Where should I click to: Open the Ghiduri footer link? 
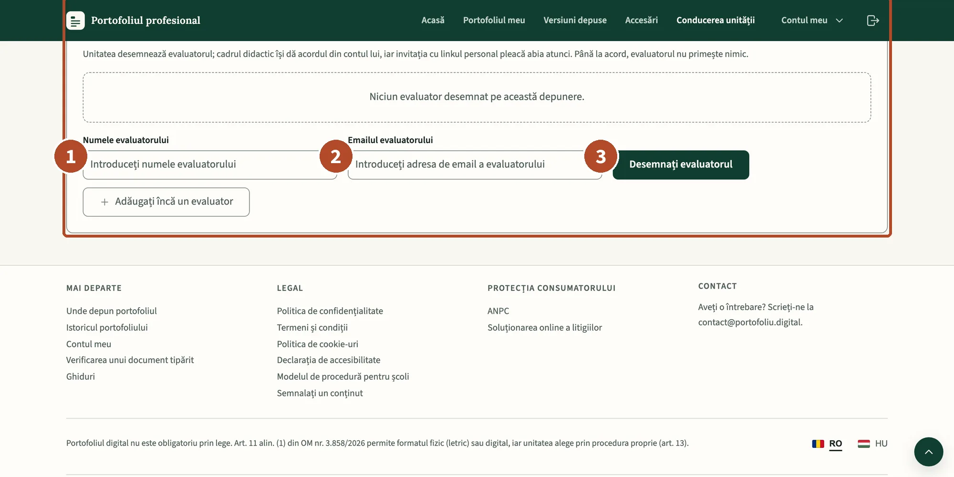[81, 376]
